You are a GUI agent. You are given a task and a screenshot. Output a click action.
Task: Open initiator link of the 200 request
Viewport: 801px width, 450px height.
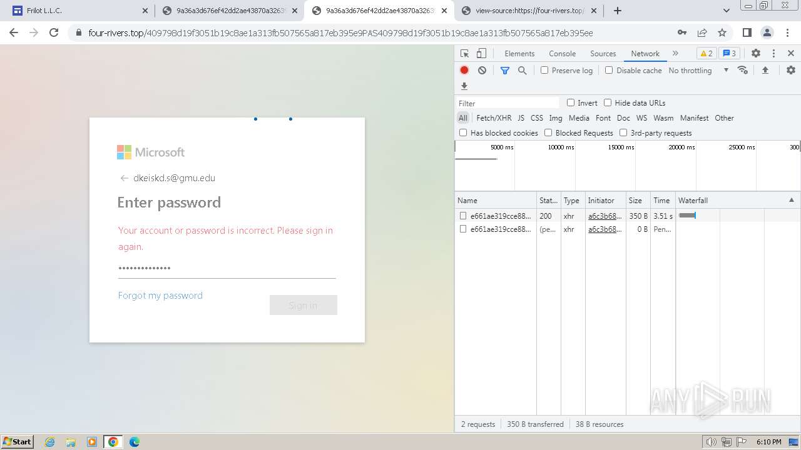coord(605,216)
